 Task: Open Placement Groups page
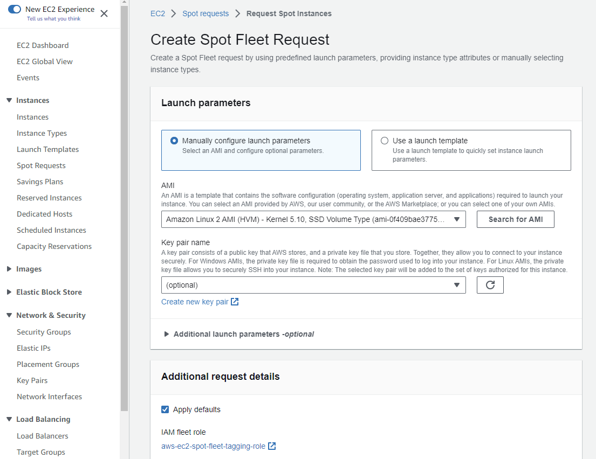48,364
